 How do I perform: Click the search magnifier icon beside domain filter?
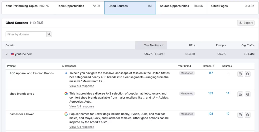(49, 34)
